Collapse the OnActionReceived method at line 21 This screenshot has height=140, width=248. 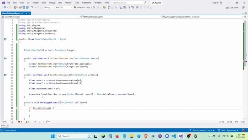18,75
